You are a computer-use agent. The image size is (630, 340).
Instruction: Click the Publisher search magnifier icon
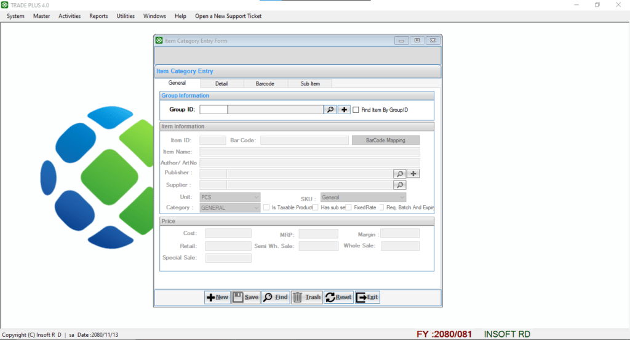[400, 174]
